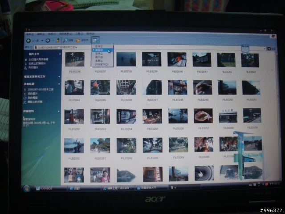Open the Start orb button
The height and width of the screenshot is (214, 285).
(27, 189)
